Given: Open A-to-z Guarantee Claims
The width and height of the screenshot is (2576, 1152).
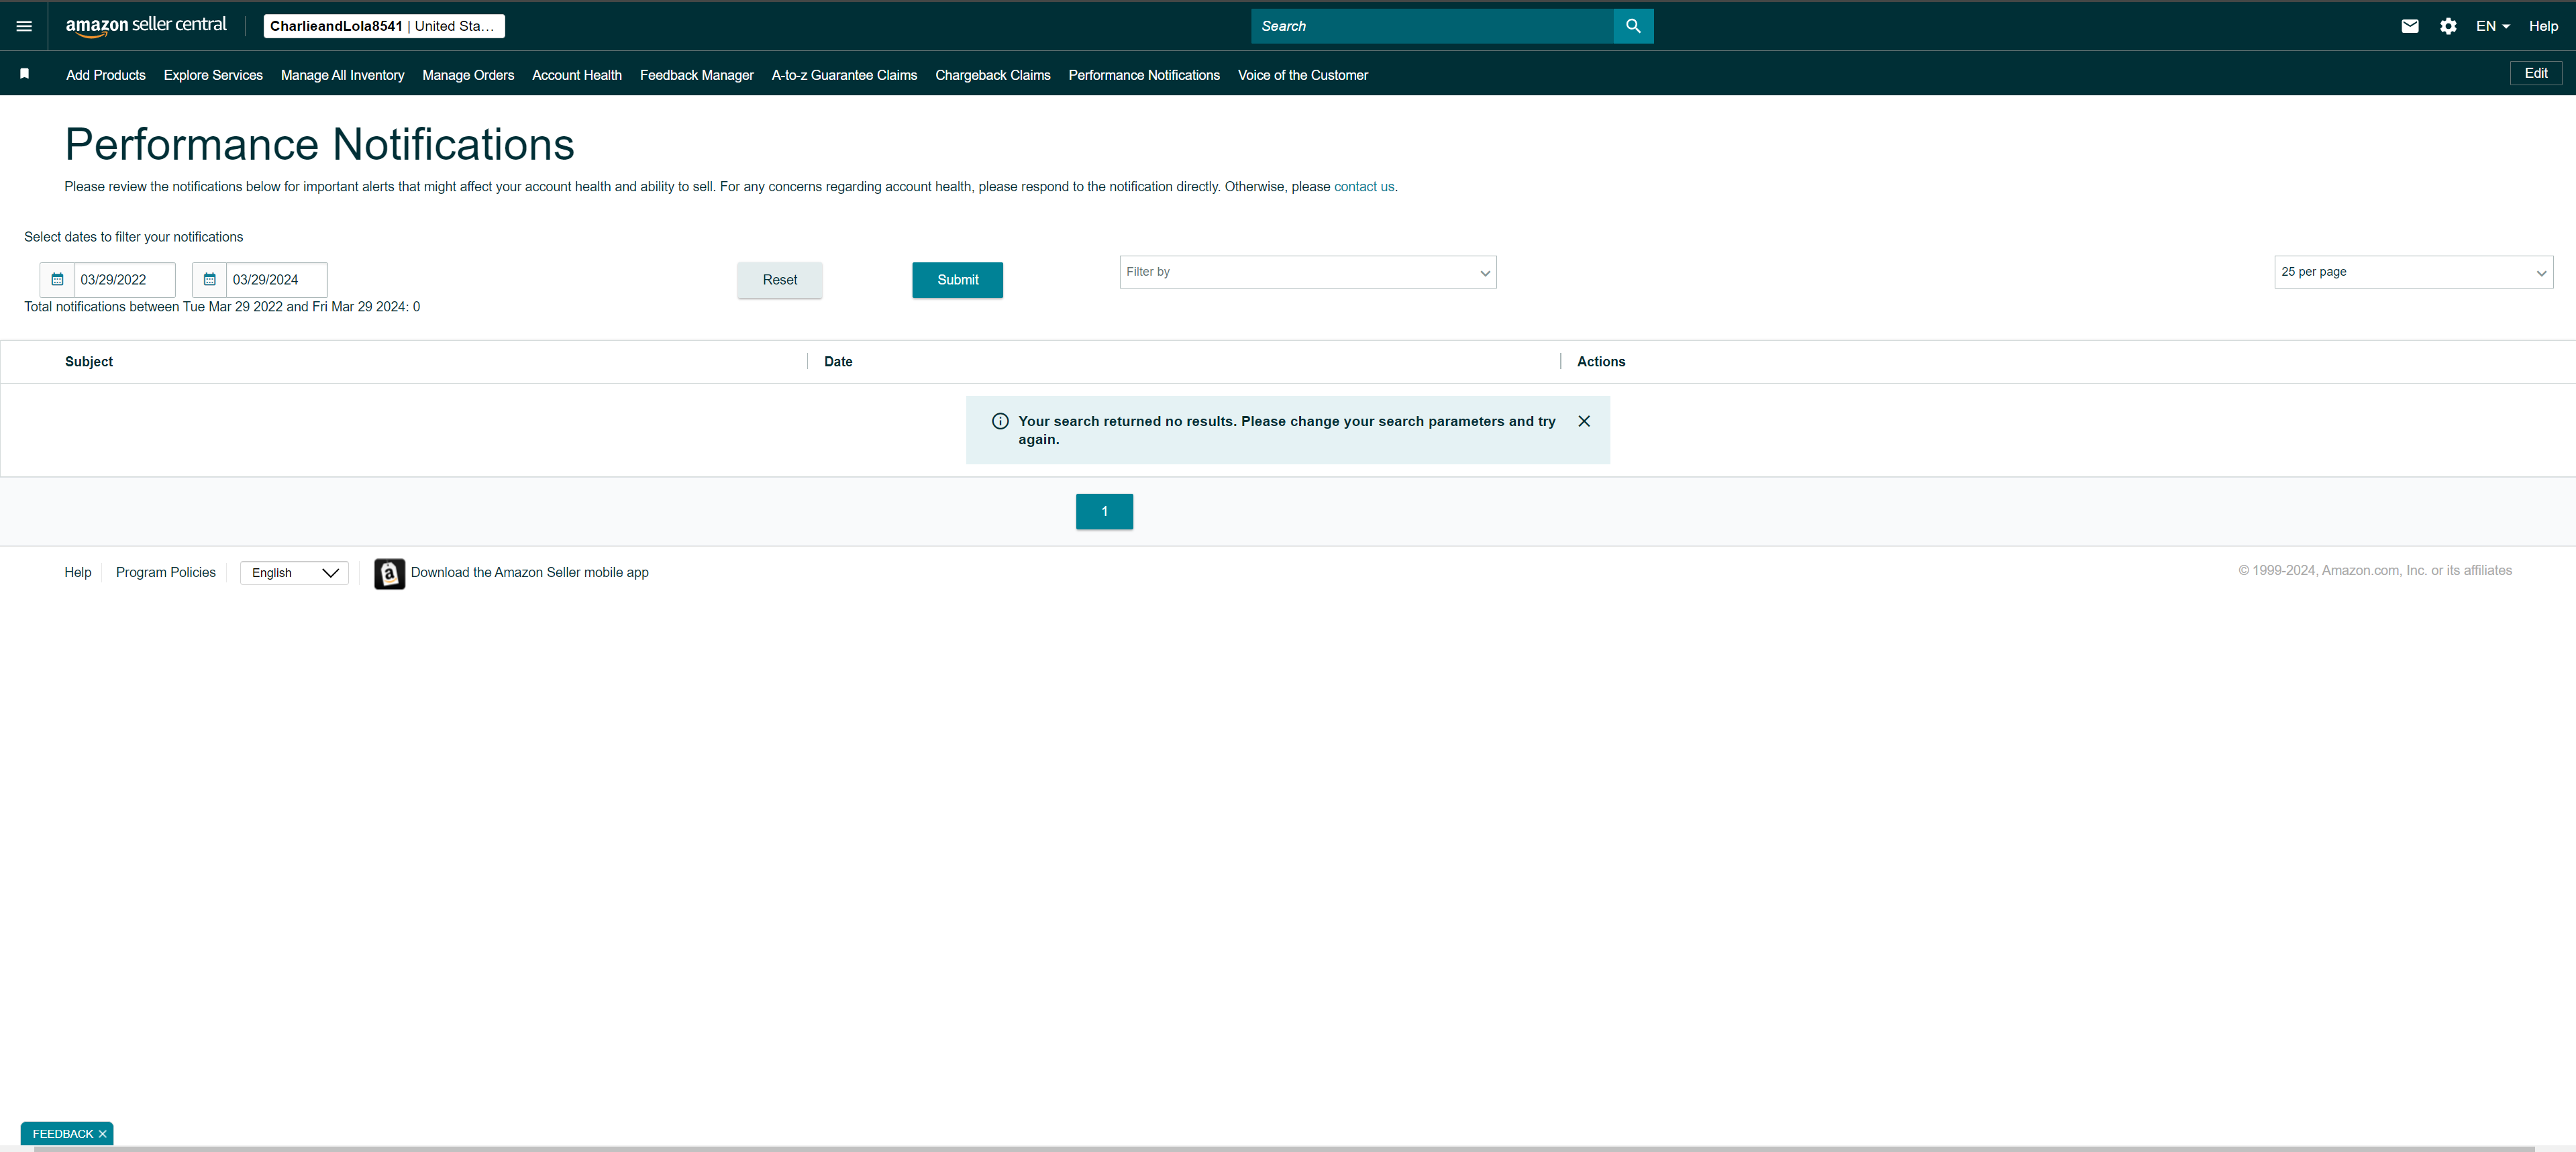Looking at the screenshot, I should [844, 75].
